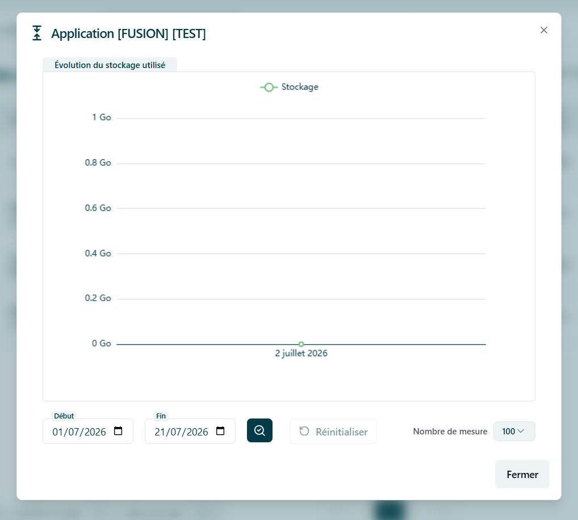Screen dimensions: 578x520
Task: Click the Application [FUSION] [TEST] title
Action: pyautogui.click(x=128, y=33)
